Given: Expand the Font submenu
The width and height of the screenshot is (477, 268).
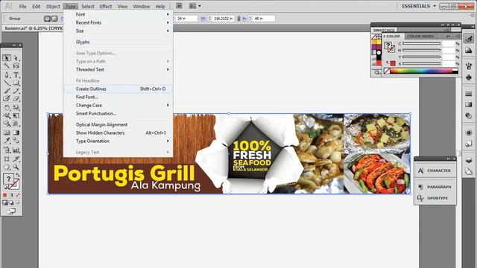Looking at the screenshot, I should (118, 14).
